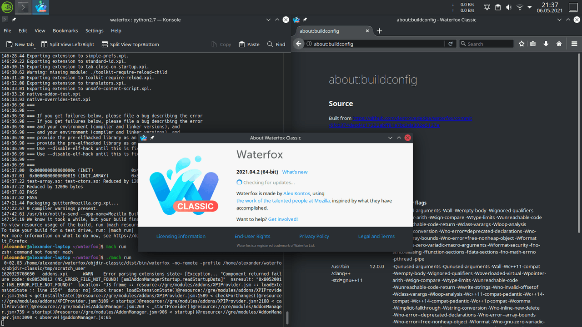This screenshot has width=582, height=327.
Task: Click the What's new link
Action: coord(295,172)
